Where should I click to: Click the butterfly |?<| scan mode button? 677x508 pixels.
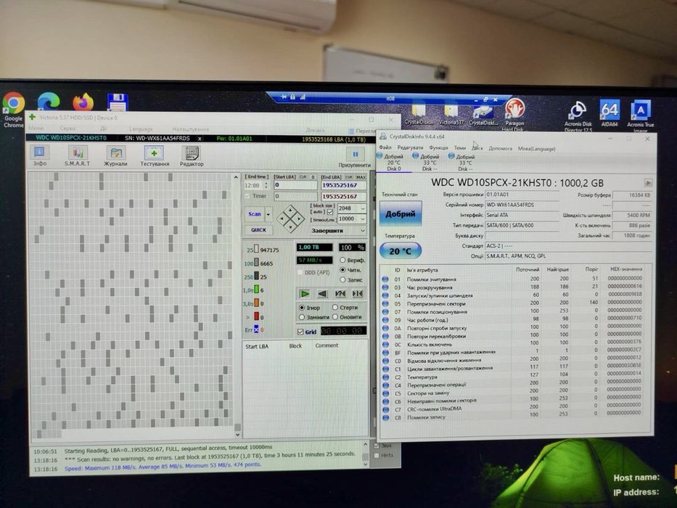pyautogui.click(x=340, y=294)
